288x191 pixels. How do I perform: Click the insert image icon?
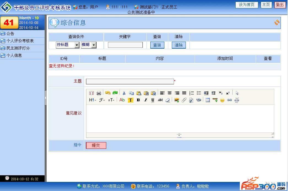[177, 100]
